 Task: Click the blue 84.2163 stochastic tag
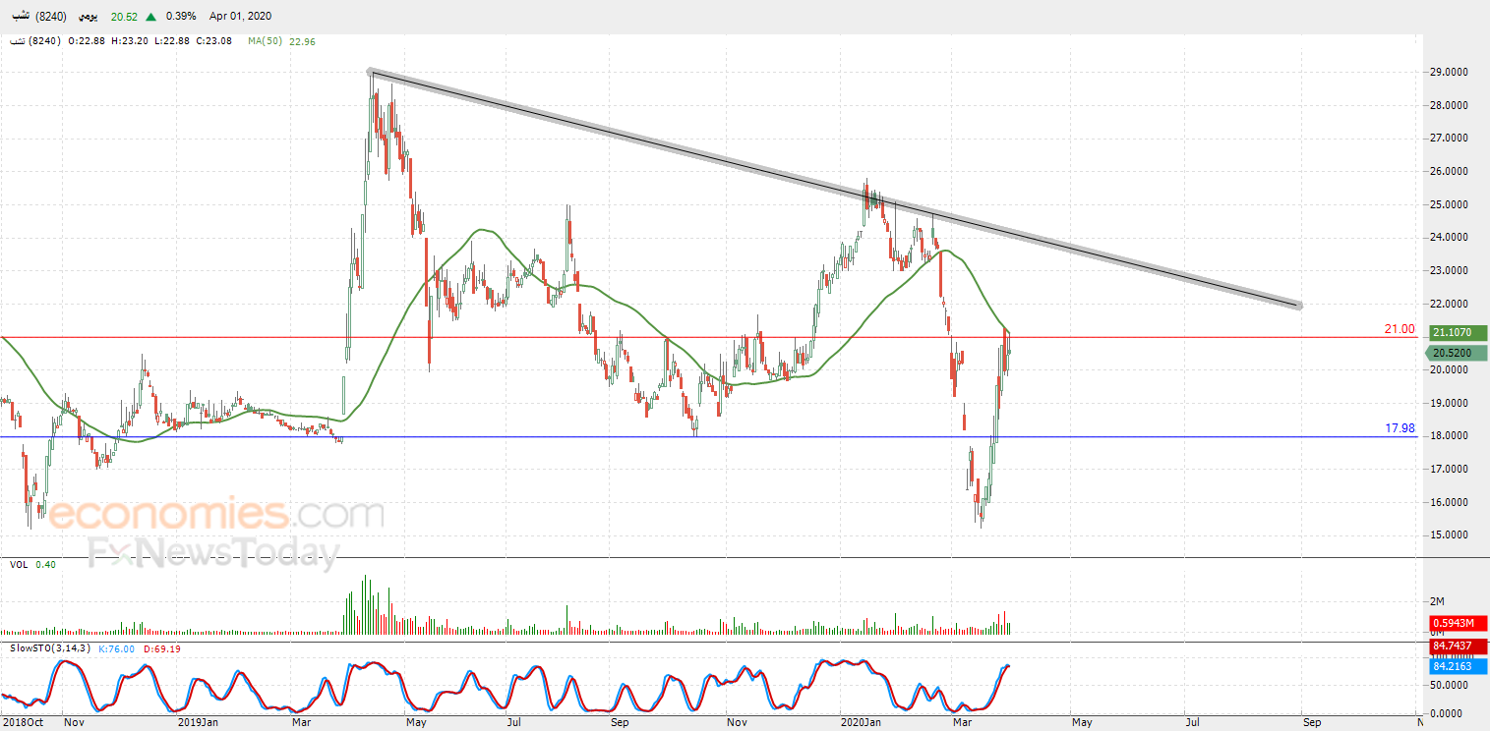1459,666
